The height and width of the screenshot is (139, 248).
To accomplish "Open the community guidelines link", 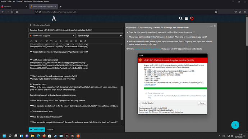I will pyautogui.click(x=147, y=49).
